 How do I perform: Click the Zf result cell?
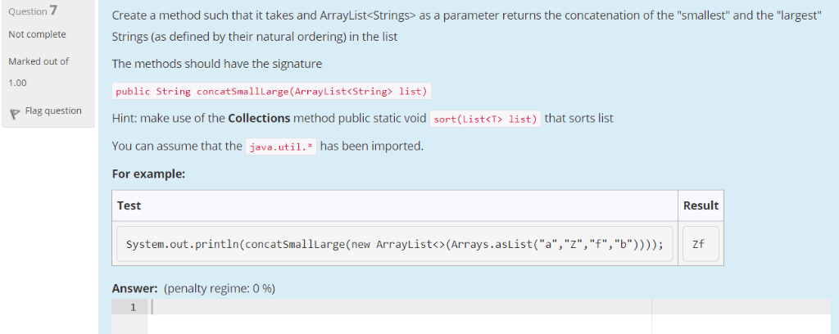click(x=701, y=245)
